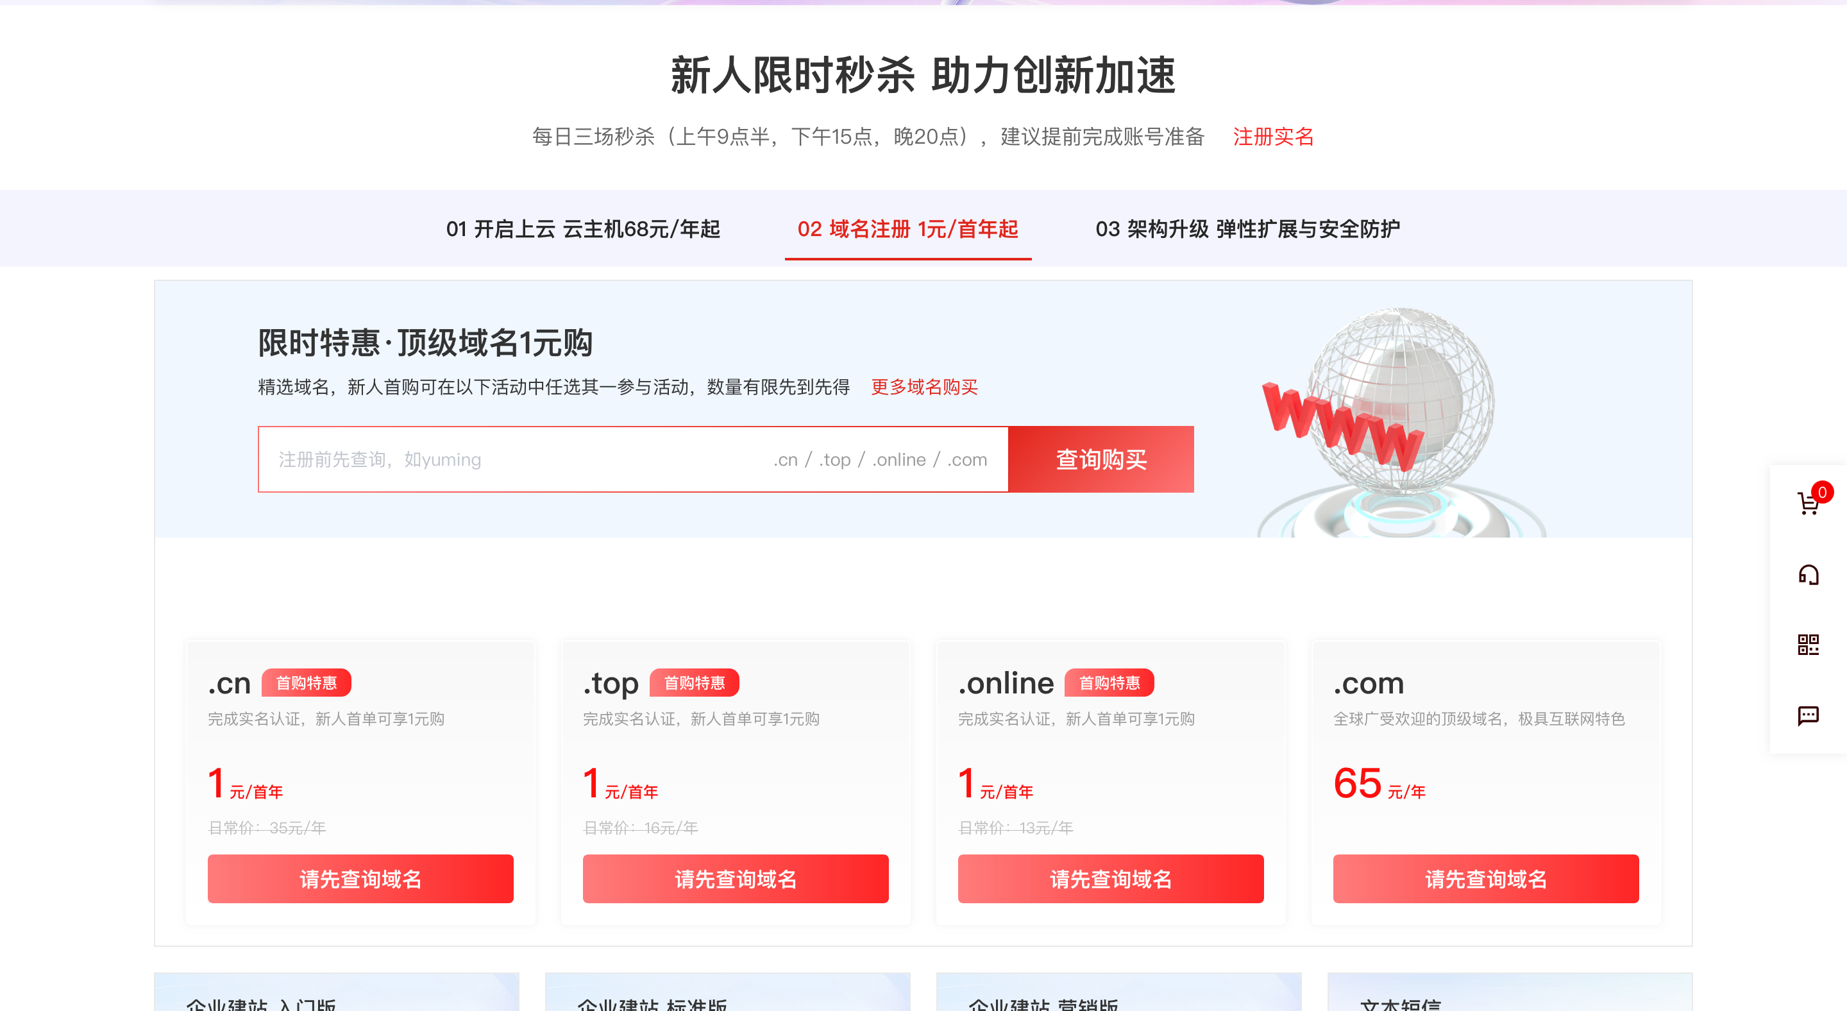
Task: Open the chat message feedback icon
Action: point(1809,715)
